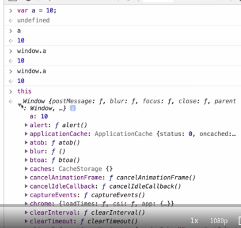Collapse the Window object tree
This screenshot has height=228, width=241.
(20, 105)
